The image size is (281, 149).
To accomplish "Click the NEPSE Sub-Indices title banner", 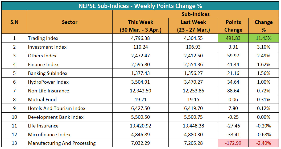I will (x=140, y=6).
